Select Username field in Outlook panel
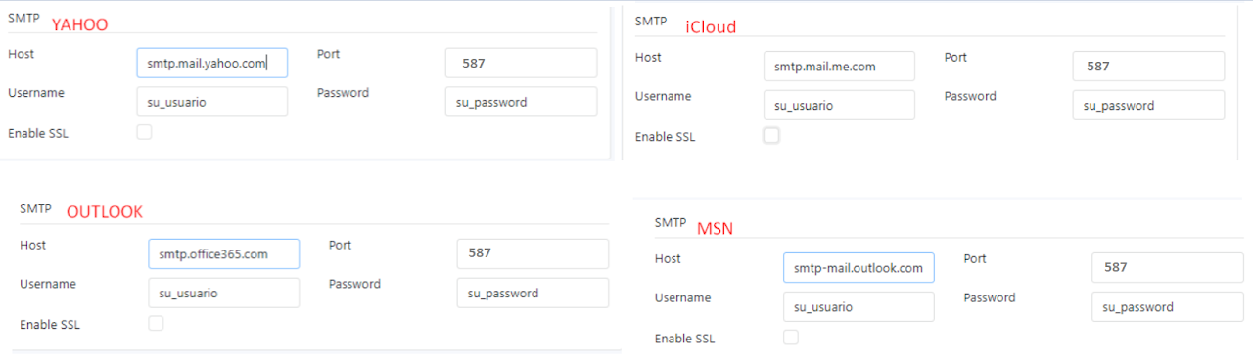This screenshot has height=363, width=1253. pos(224,293)
